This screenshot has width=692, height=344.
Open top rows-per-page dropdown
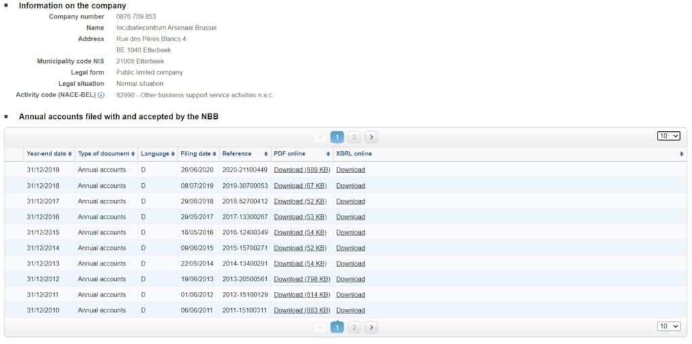coord(668,136)
